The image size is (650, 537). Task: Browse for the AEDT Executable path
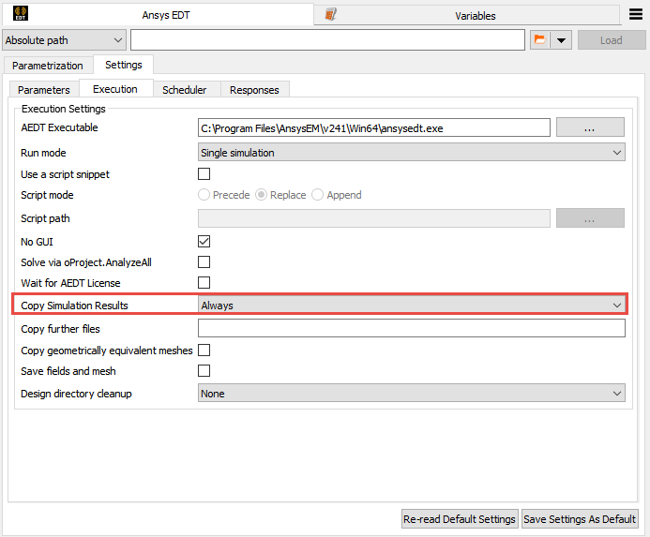590,128
